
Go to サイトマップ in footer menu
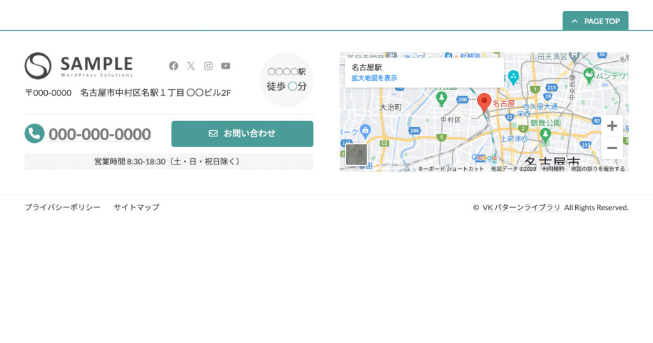click(136, 207)
